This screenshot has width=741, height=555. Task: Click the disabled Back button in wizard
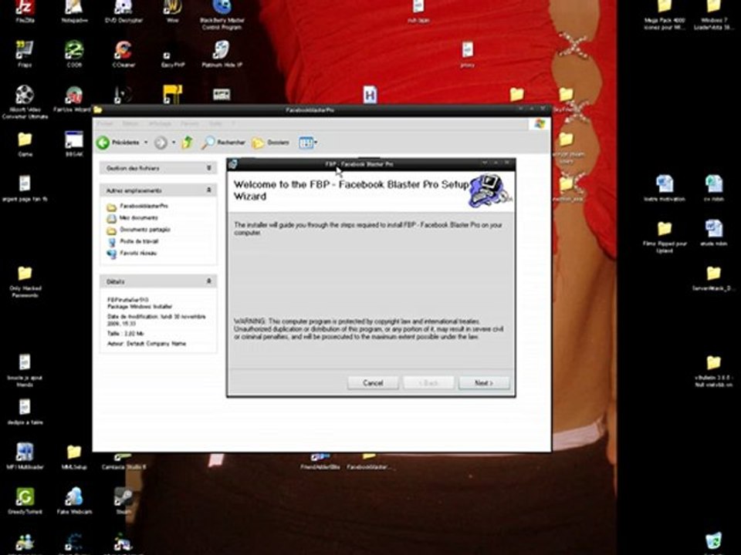pos(428,383)
